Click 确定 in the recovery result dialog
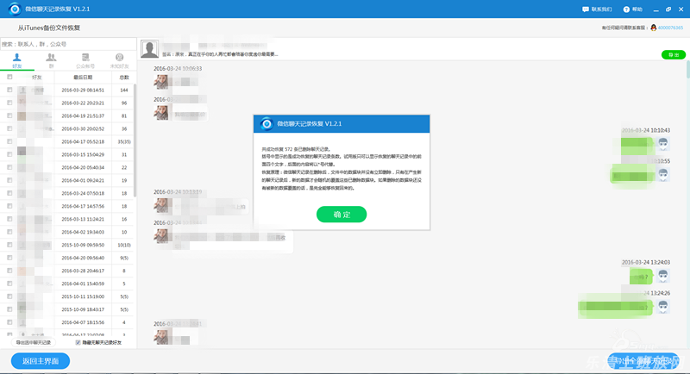690x374 pixels. pyautogui.click(x=342, y=214)
